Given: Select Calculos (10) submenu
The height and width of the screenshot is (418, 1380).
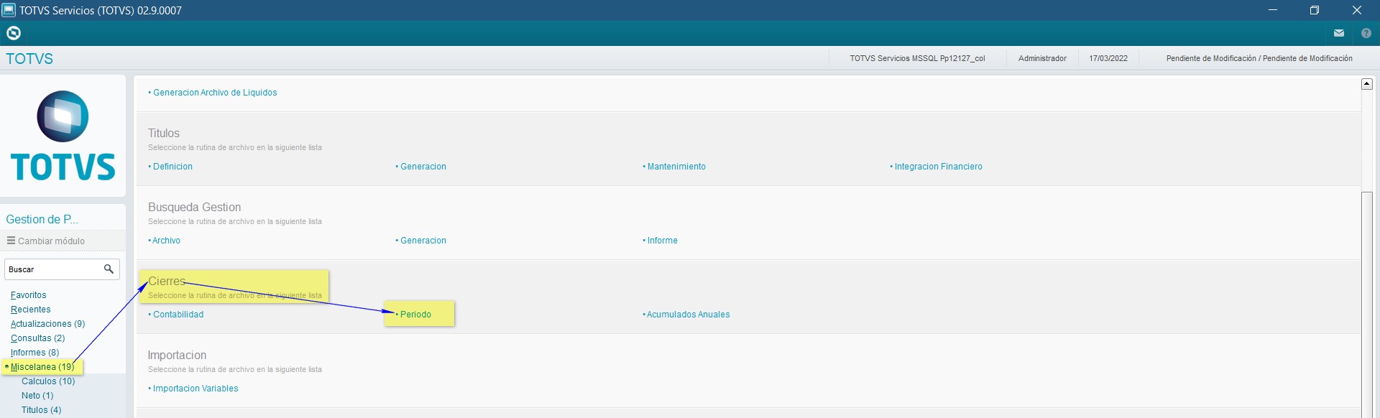Looking at the screenshot, I should pos(48,381).
